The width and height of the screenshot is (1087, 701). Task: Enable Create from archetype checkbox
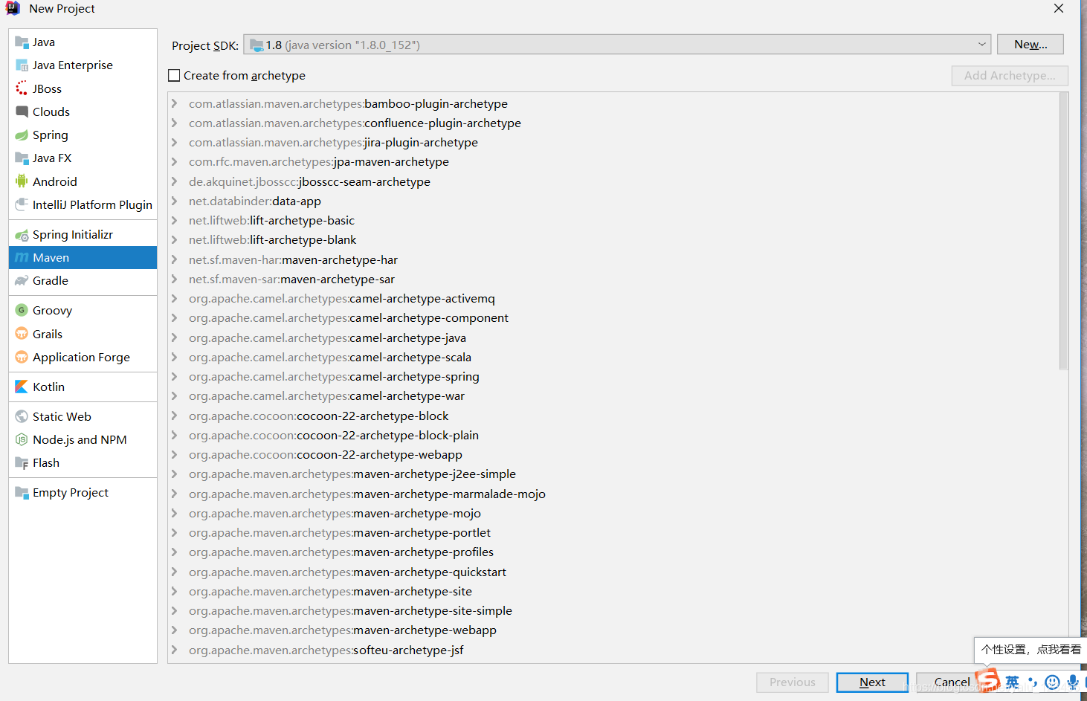click(x=174, y=76)
